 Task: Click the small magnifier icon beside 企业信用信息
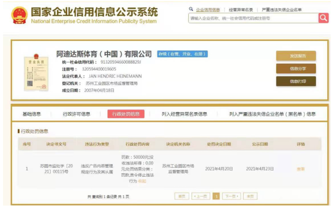coord(191,9)
